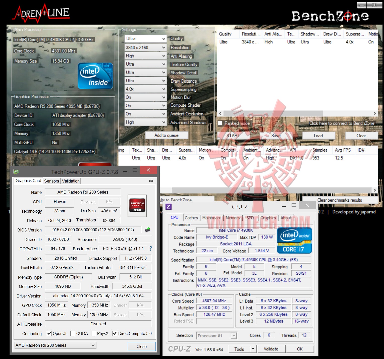Open the Draw Distance dropdown
The width and height of the screenshot is (384, 359).
[146, 81]
